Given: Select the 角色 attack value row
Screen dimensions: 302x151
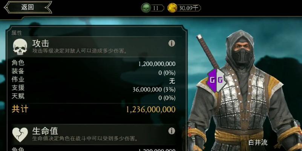Looking at the screenshot, I should click(94, 63).
